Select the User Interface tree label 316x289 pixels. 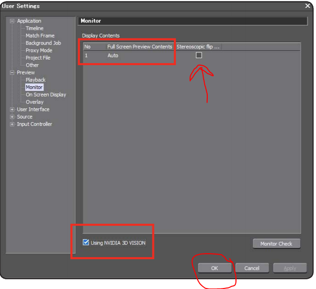pos(33,109)
